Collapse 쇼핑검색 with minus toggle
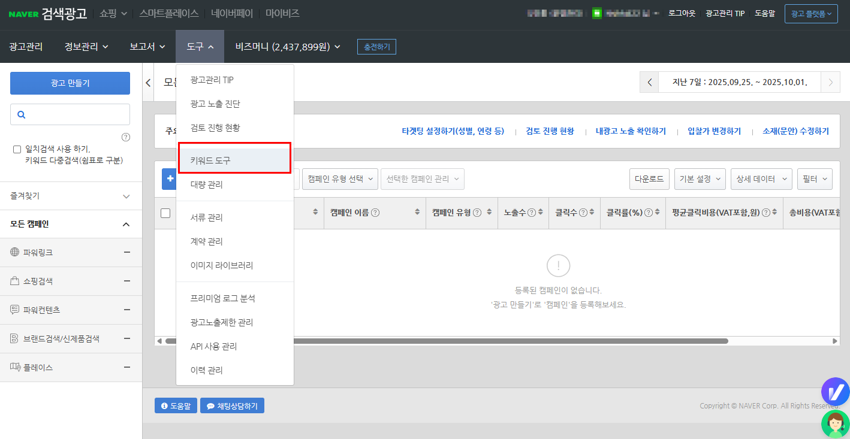Image resolution: width=850 pixels, height=439 pixels. pos(126,281)
